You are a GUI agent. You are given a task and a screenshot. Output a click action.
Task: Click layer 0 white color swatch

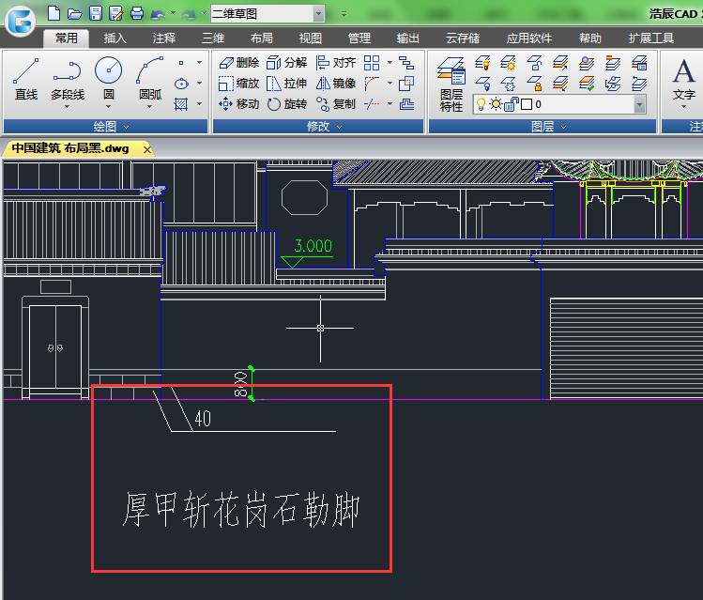coord(527,104)
